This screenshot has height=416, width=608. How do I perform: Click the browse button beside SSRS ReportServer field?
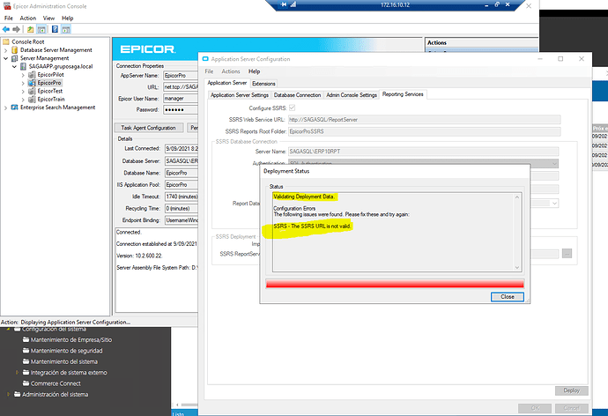(567, 254)
